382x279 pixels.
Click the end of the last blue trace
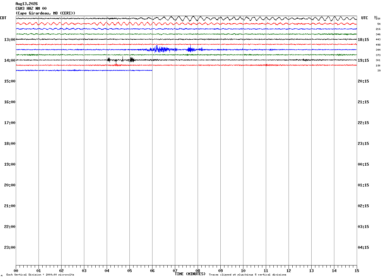[152, 70]
